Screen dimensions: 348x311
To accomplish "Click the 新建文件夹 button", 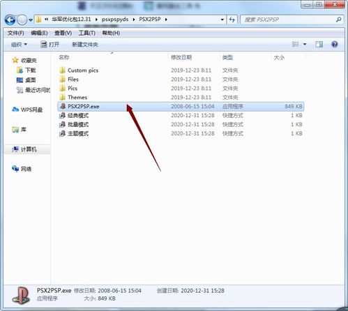I will [x=85, y=44].
